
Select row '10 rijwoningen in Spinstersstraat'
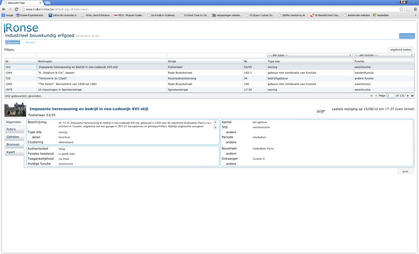pos(209,90)
